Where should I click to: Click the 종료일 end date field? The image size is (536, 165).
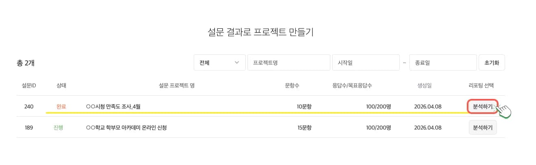coord(443,63)
